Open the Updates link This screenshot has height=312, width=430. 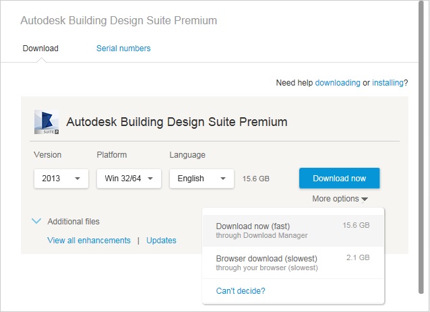(x=161, y=241)
